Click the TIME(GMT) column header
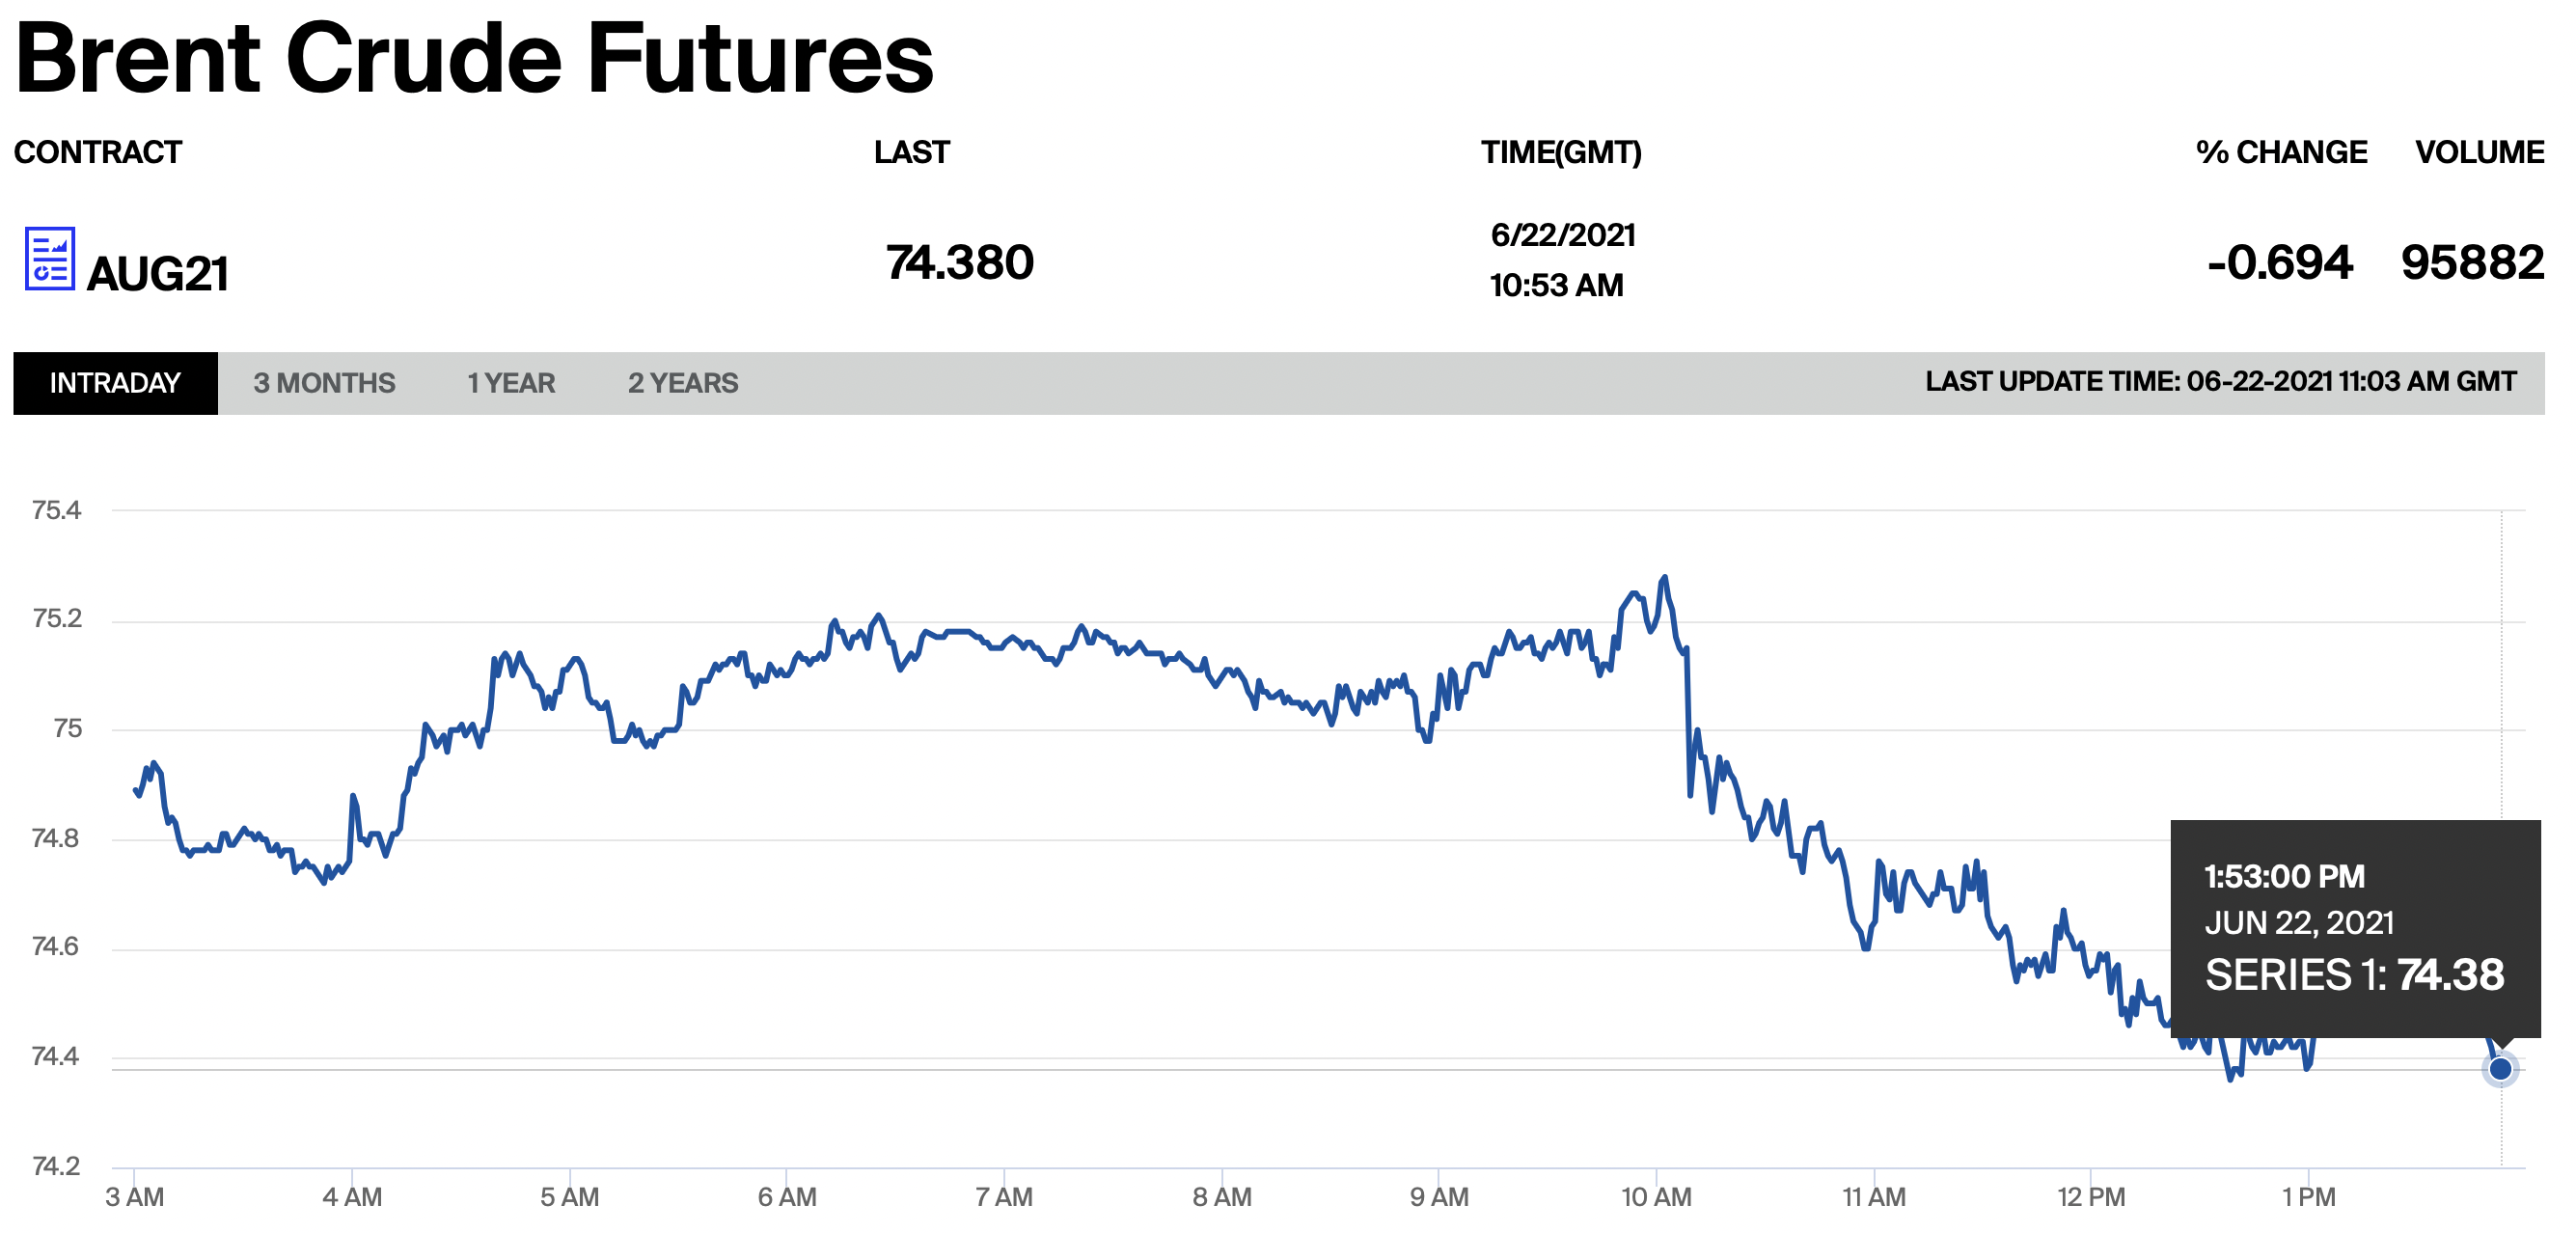This screenshot has width=2576, height=1233. coord(1562,152)
